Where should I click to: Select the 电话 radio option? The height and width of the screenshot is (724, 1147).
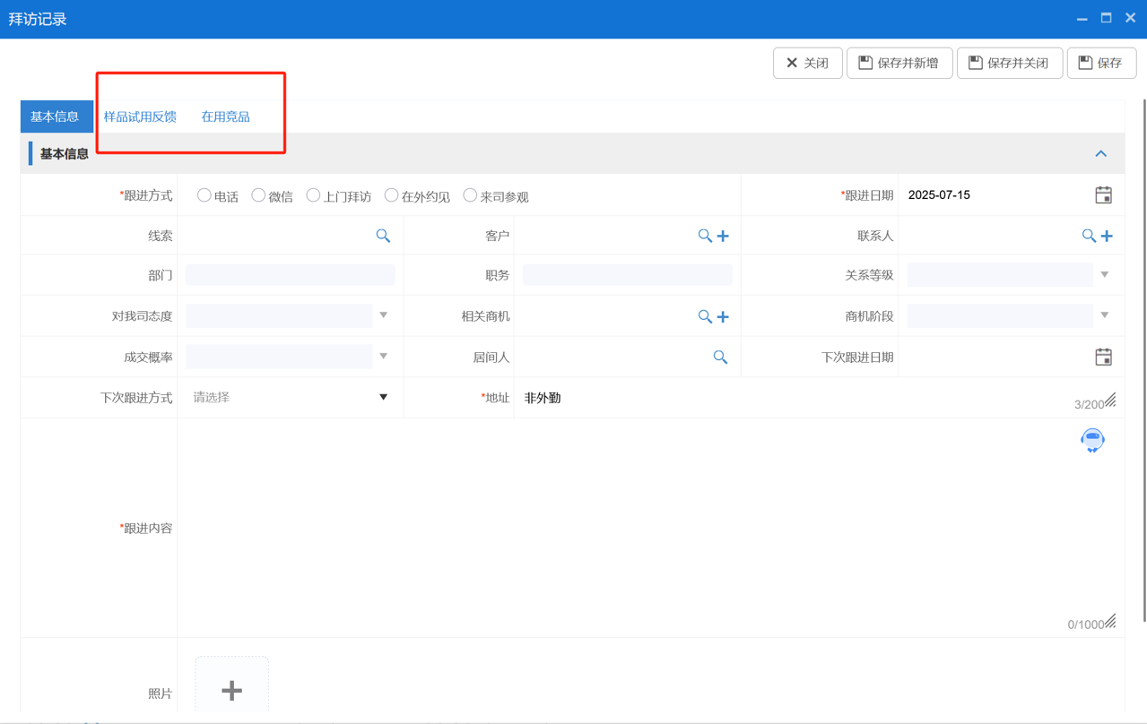204,195
